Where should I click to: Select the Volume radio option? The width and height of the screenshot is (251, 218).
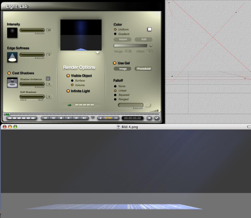pos(72,85)
